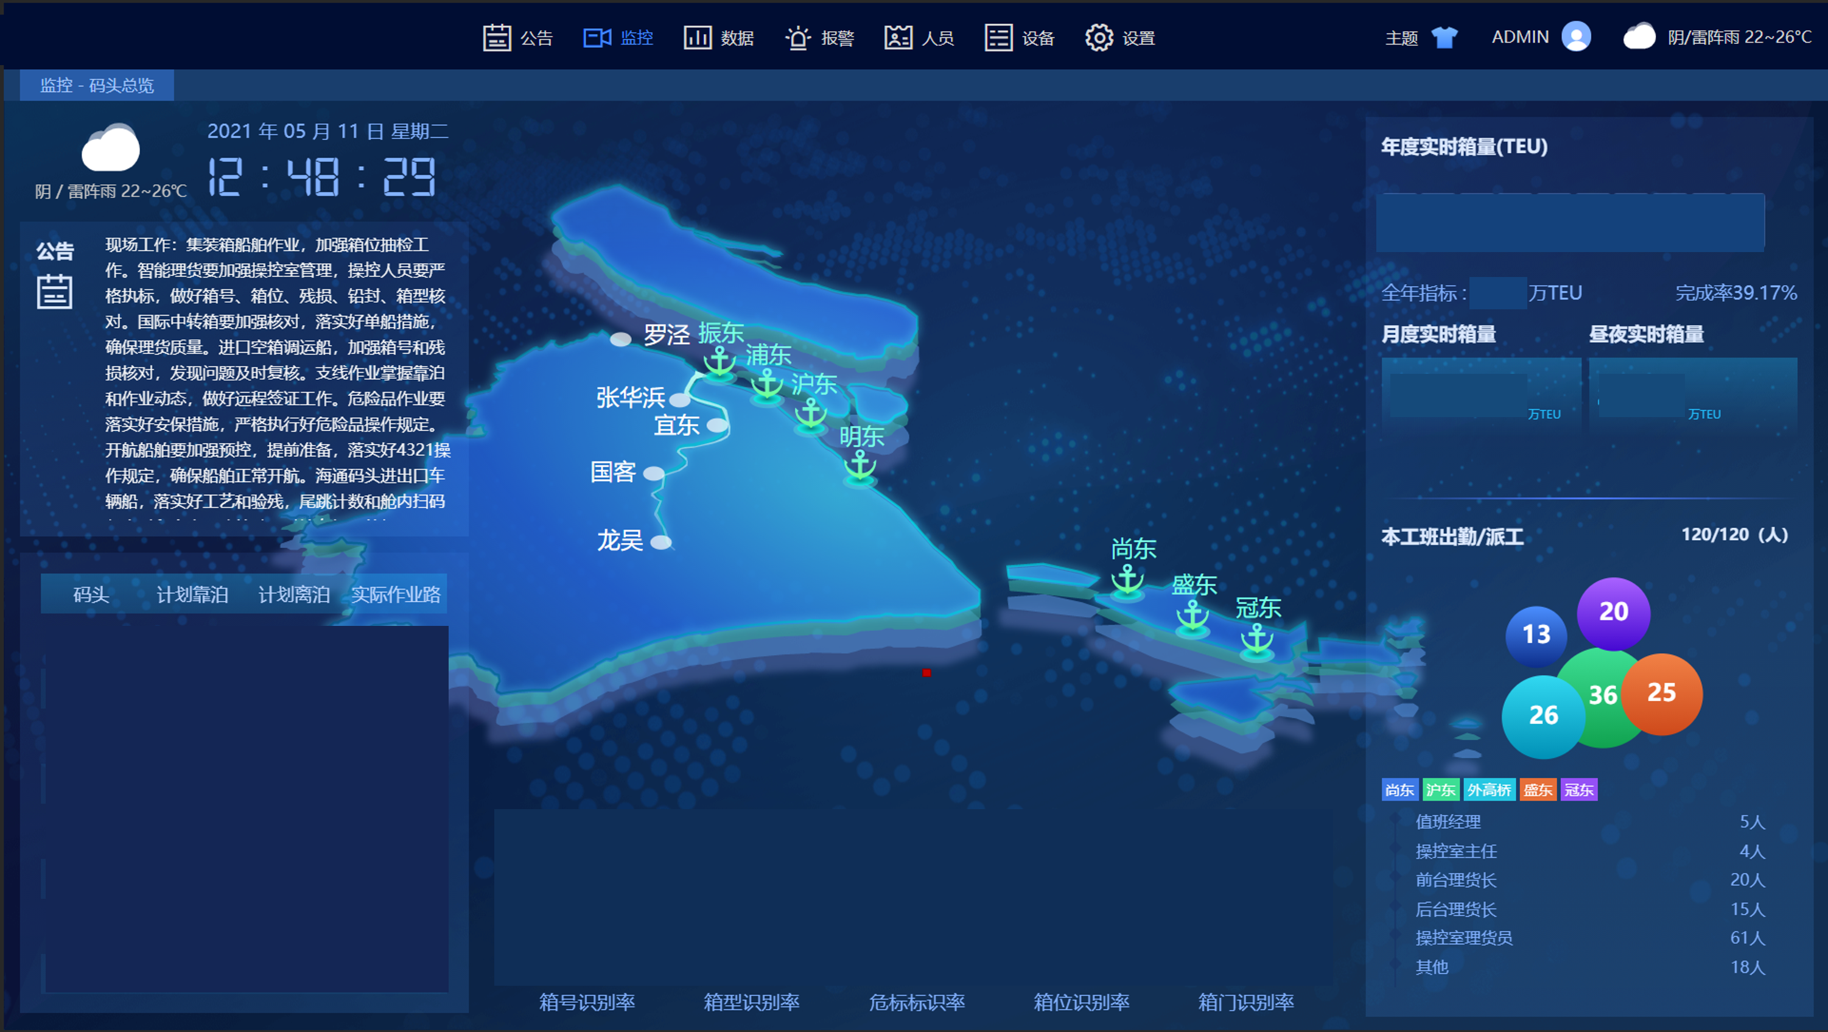This screenshot has width=1828, height=1032.
Task: Click the 数据 chart icon
Action: click(x=697, y=38)
